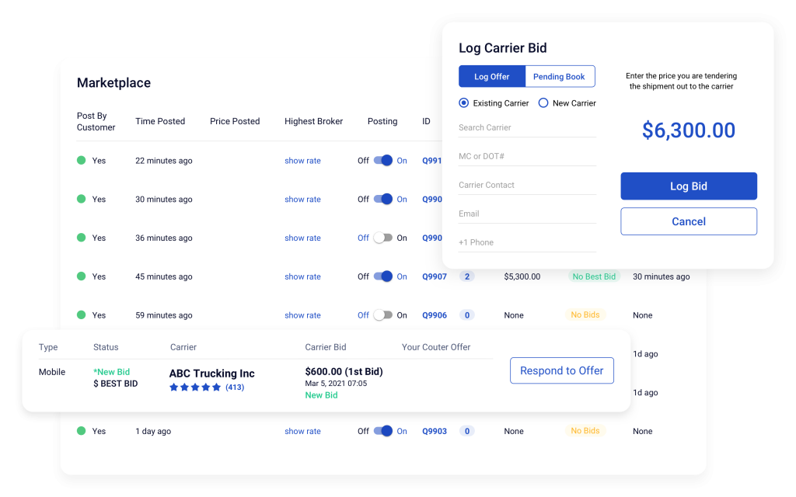The width and height of the screenshot is (796, 497).
Task: Click the Respond to Offer button
Action: click(561, 371)
